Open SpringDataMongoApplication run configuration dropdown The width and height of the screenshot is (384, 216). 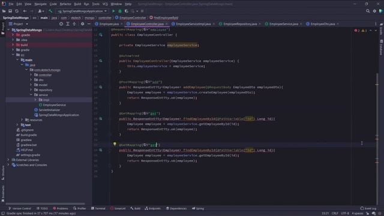point(82,11)
